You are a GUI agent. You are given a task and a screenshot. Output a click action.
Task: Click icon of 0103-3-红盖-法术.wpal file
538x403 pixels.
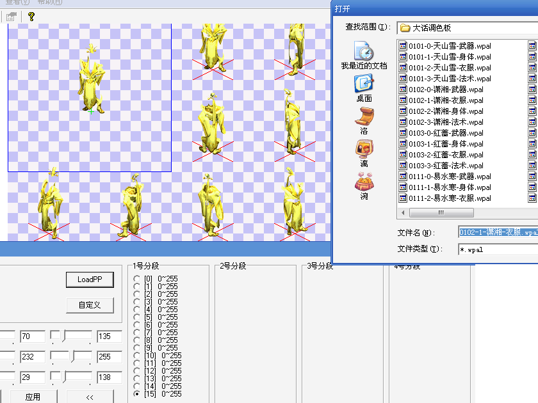403,166
